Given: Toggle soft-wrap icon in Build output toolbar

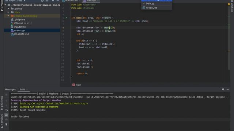Looking at the screenshot, I should point(7,110).
